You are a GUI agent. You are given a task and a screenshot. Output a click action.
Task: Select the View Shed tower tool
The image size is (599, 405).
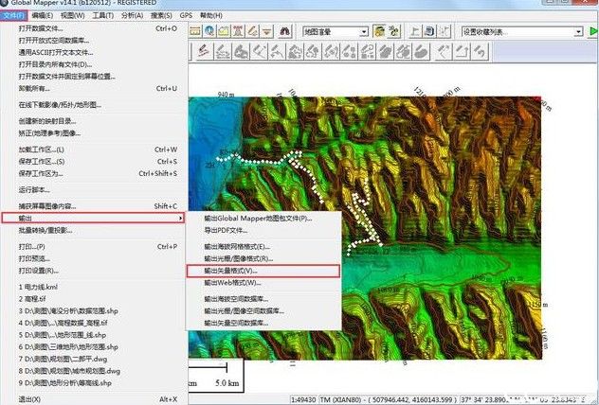[238, 31]
